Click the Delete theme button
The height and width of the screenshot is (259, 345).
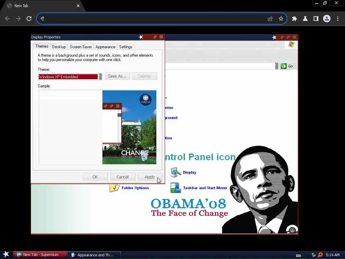pyautogui.click(x=144, y=76)
